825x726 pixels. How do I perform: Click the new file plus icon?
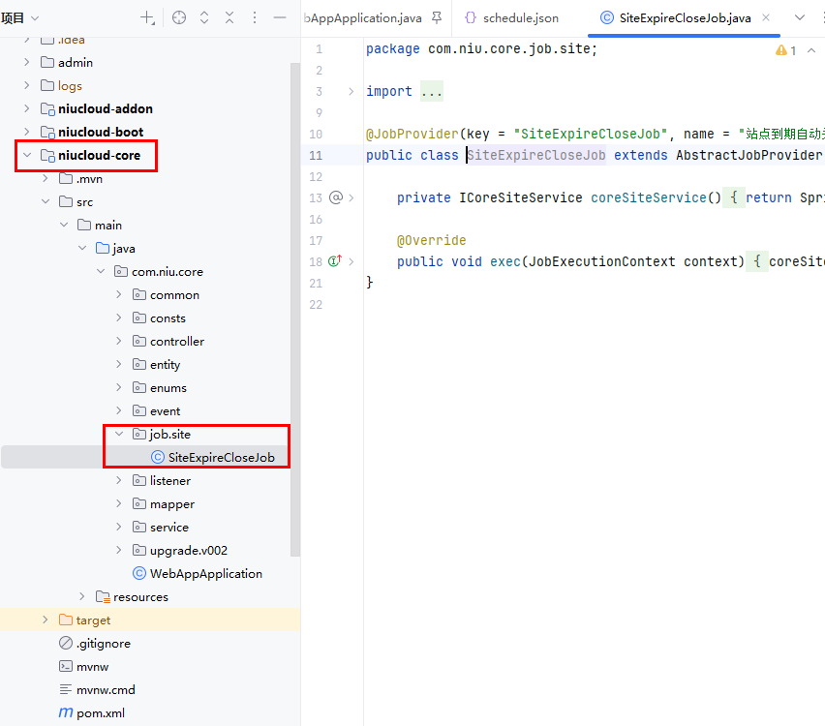coord(147,17)
